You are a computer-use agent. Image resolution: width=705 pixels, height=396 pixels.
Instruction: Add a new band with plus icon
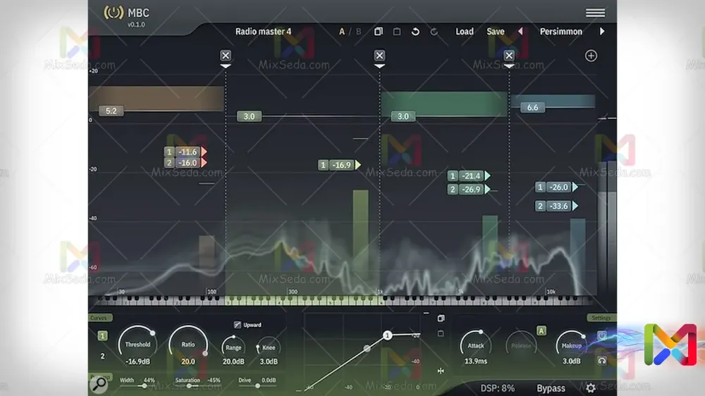coord(591,56)
